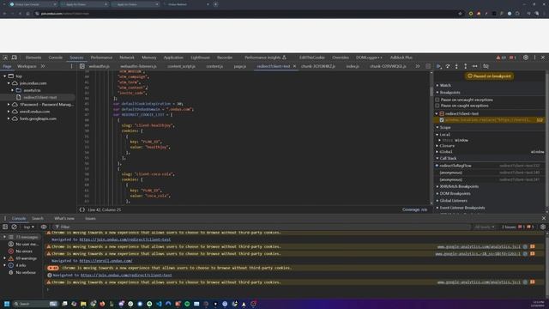Viewport: 549px width, 309px height.
Task: Switch to the Network panel
Action: (127, 58)
